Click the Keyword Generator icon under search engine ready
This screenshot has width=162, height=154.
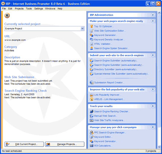point(91,35)
